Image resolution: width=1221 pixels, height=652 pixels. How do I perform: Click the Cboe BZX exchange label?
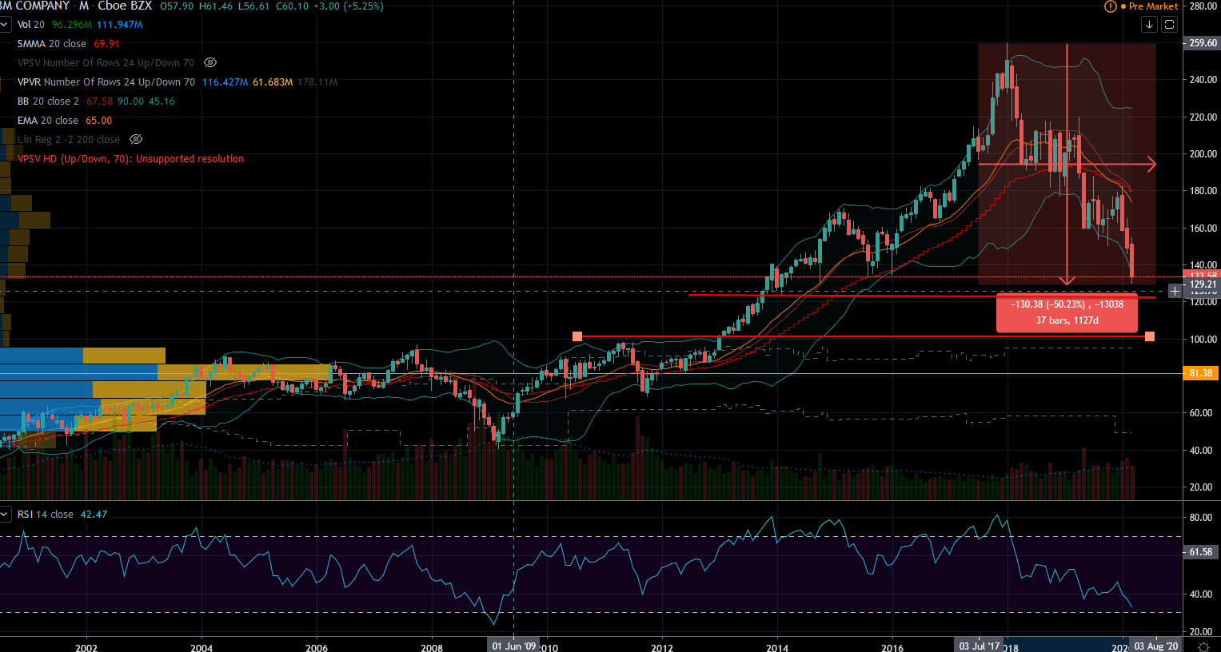tap(125, 6)
